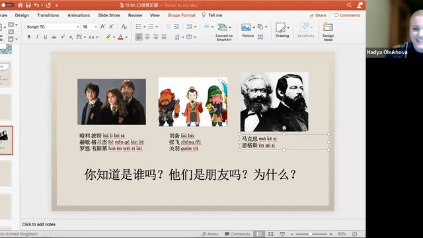The width and height of the screenshot is (423, 238).
Task: Apply numbered list formatting
Action: (151, 26)
